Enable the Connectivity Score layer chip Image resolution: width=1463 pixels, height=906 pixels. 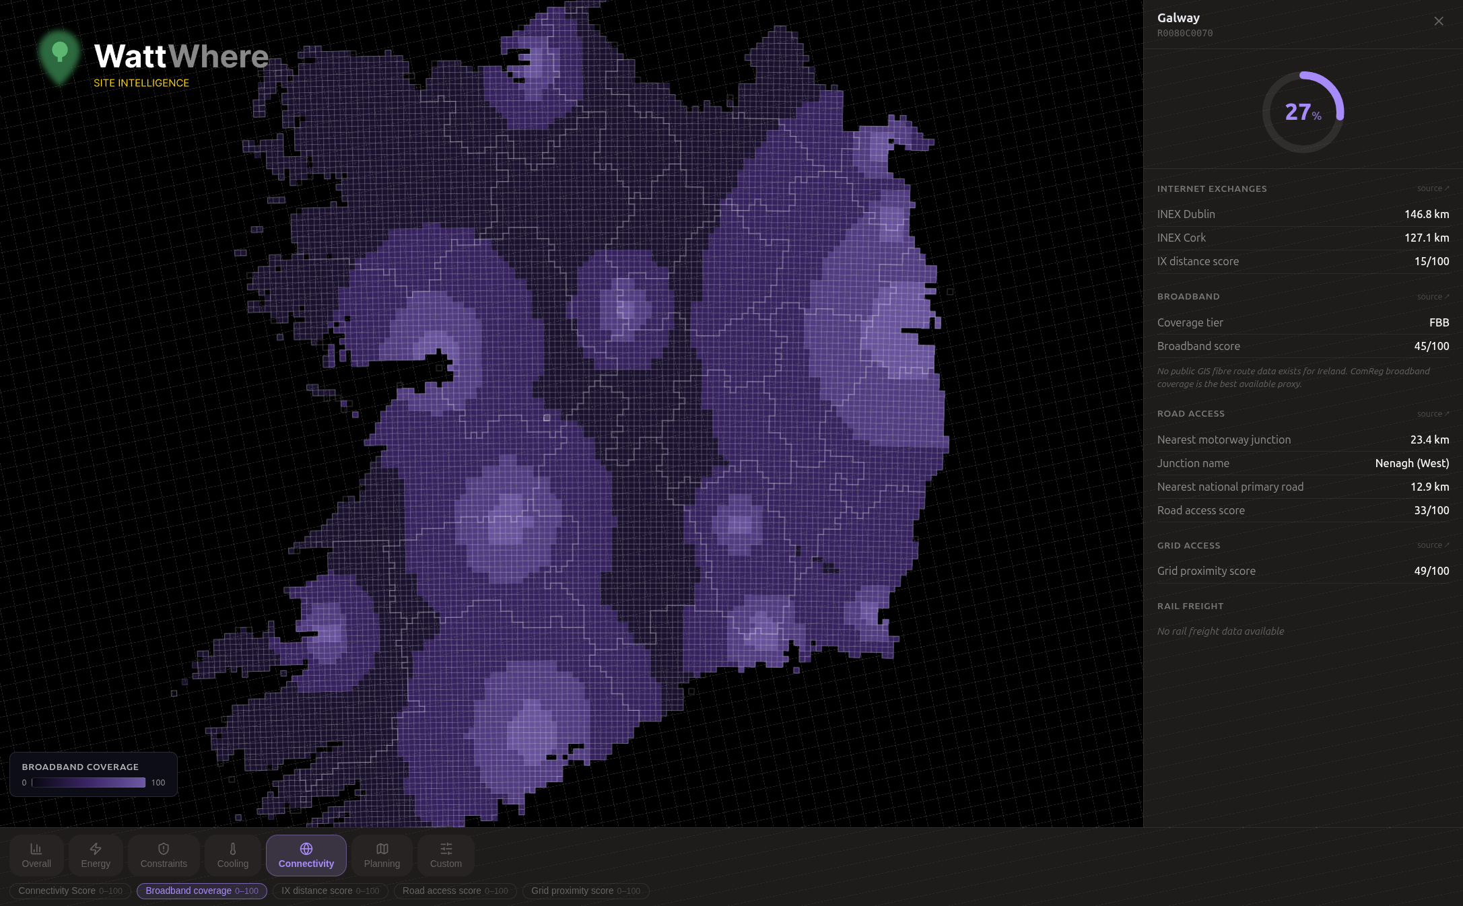[70, 891]
